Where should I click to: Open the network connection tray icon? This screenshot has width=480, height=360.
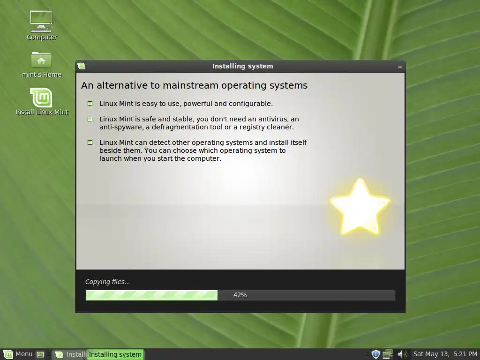click(388, 354)
